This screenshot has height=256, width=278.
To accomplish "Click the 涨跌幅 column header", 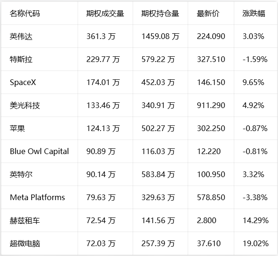I will tap(254, 14).
